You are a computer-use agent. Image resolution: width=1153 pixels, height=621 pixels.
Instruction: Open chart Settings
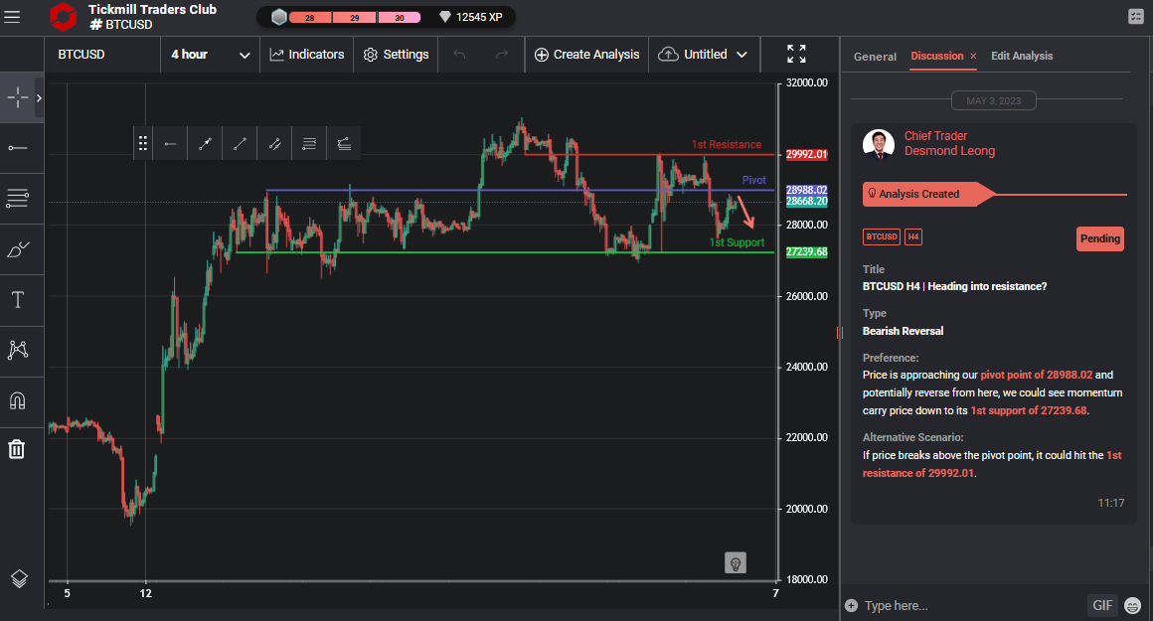coord(396,55)
